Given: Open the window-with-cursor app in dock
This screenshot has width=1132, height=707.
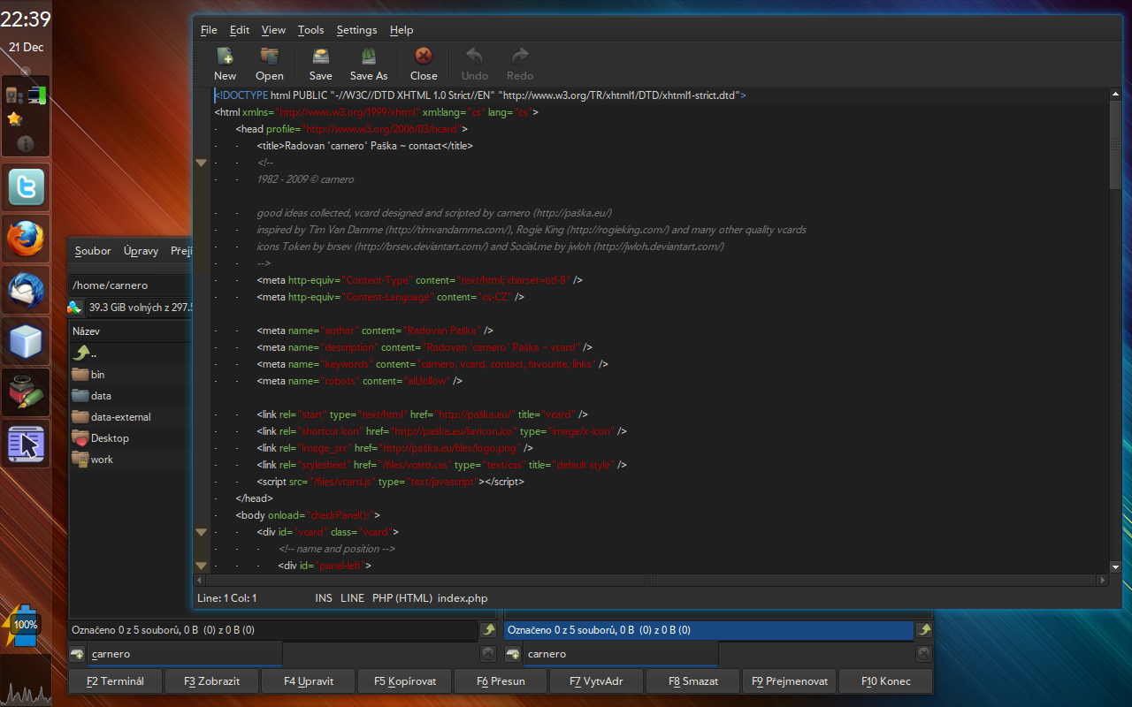Looking at the screenshot, I should point(26,444).
